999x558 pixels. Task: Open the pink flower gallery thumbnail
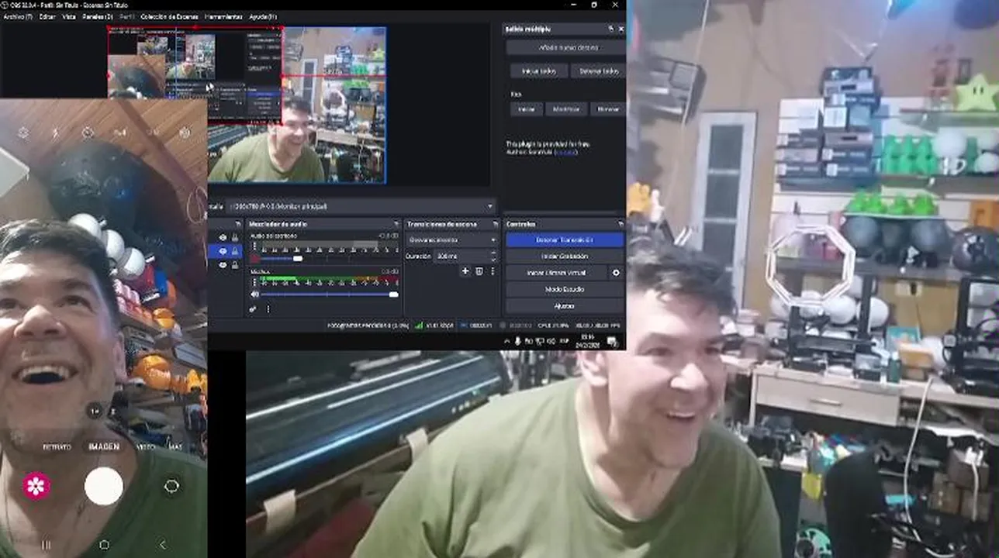tap(36, 486)
